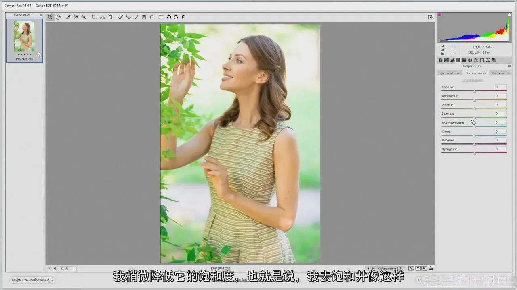
Task: Zoom out with the minus button
Action: 50,268
